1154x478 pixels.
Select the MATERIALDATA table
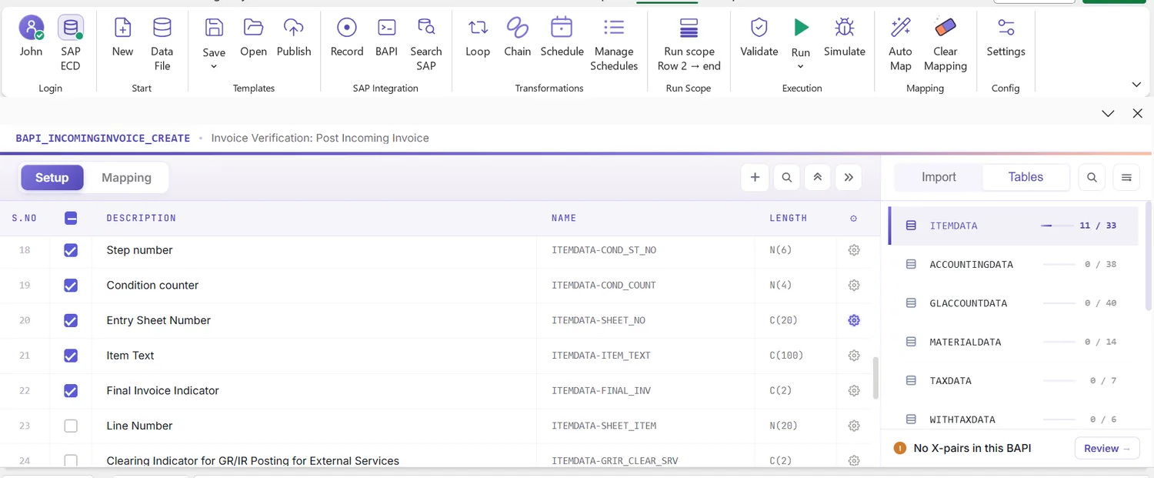coord(1013,342)
